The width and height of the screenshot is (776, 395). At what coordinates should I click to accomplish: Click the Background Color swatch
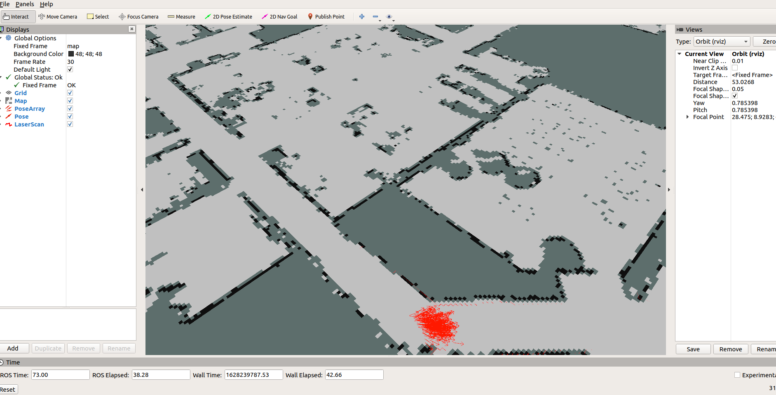pyautogui.click(x=70, y=54)
